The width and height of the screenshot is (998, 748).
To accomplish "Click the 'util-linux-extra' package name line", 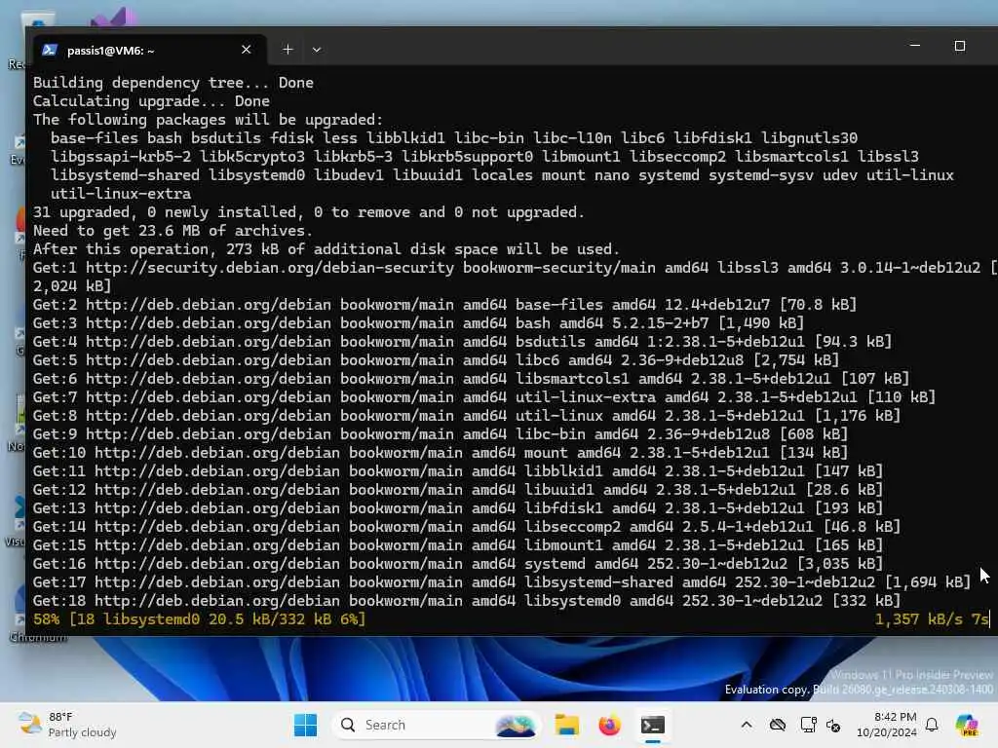I will coord(121,194).
